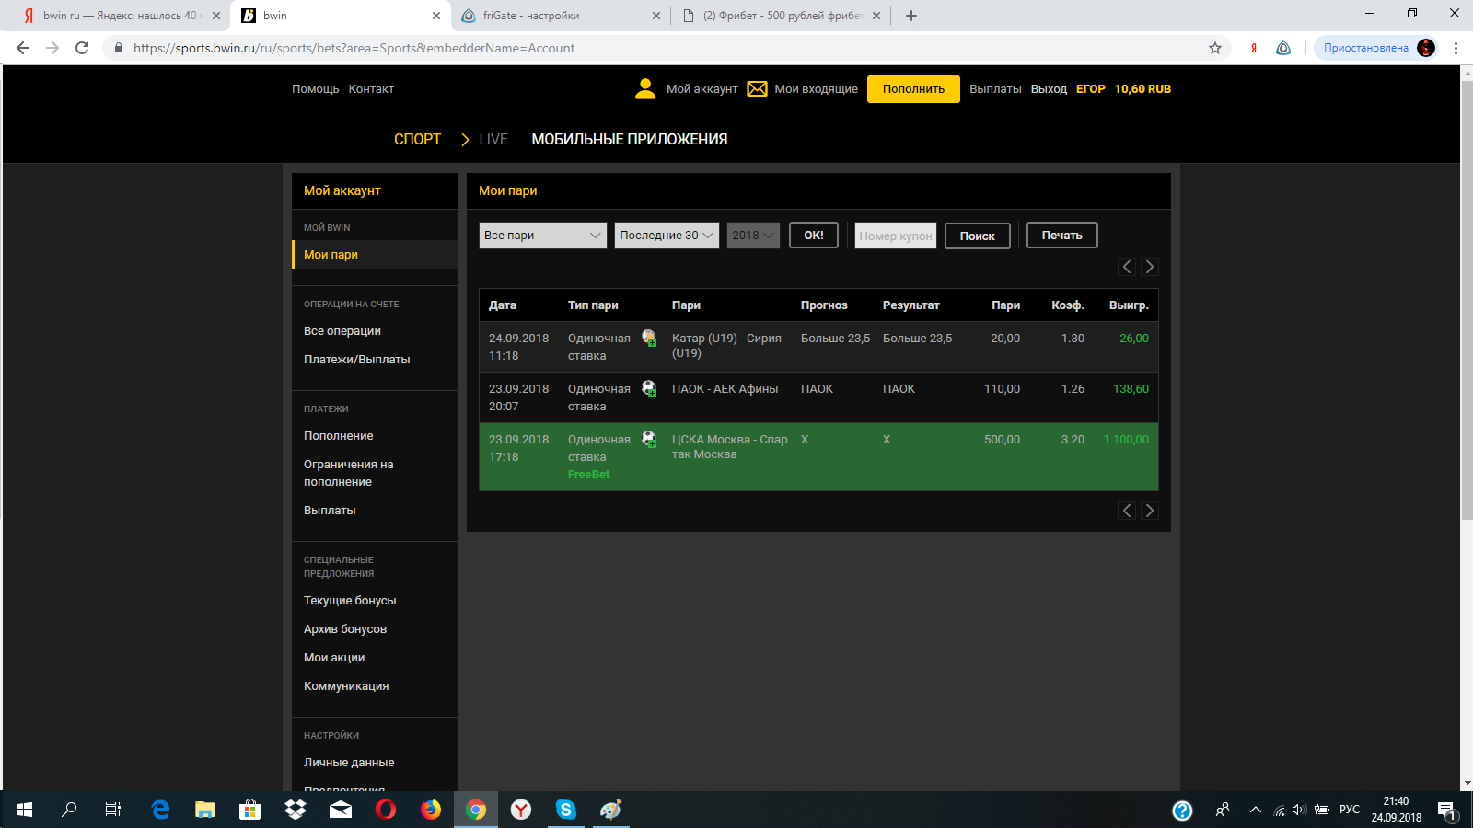This screenshot has height=828, width=1473.
Task: Open Мои акции in sidebar
Action: coord(334,658)
